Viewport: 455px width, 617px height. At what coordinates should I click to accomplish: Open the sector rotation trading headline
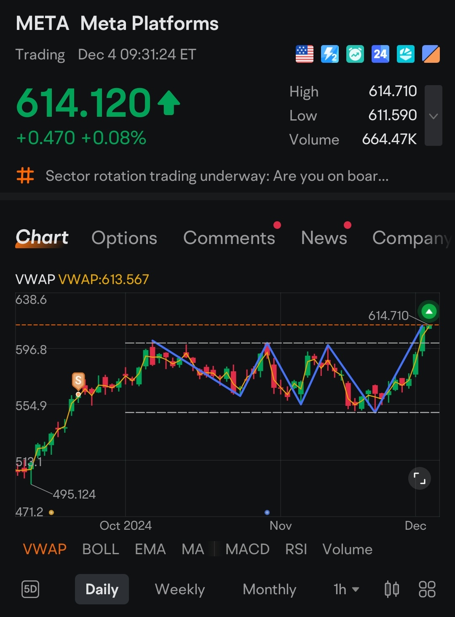pos(217,176)
